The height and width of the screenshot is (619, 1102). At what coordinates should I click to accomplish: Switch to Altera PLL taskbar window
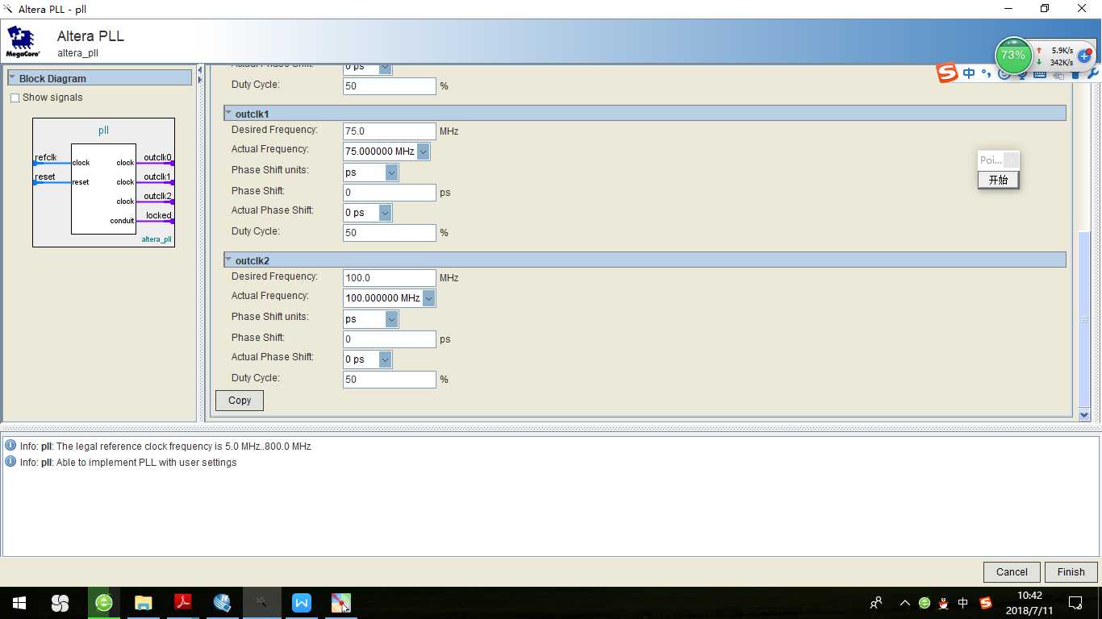click(x=262, y=603)
